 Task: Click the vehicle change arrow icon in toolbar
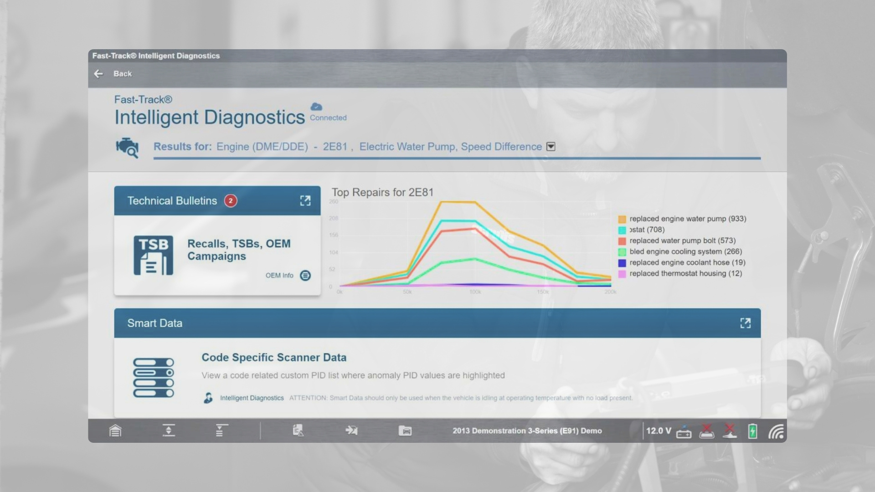[x=351, y=430]
